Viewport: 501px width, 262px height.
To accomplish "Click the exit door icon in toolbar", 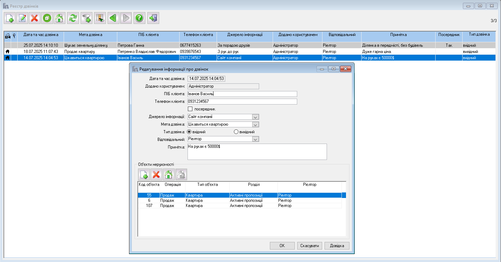I will point(153,18).
